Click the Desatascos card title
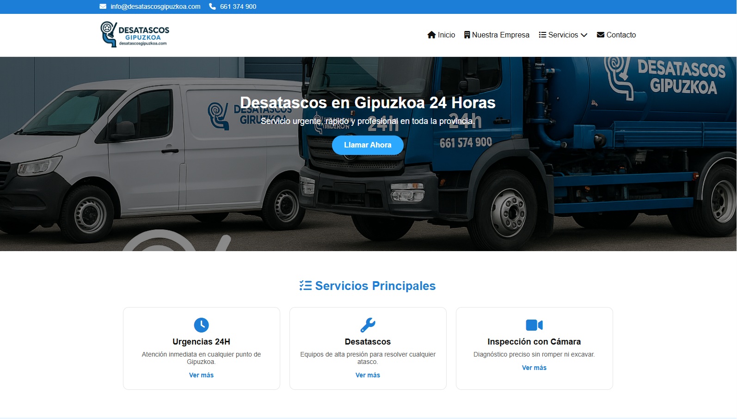737x419 pixels. (x=368, y=342)
